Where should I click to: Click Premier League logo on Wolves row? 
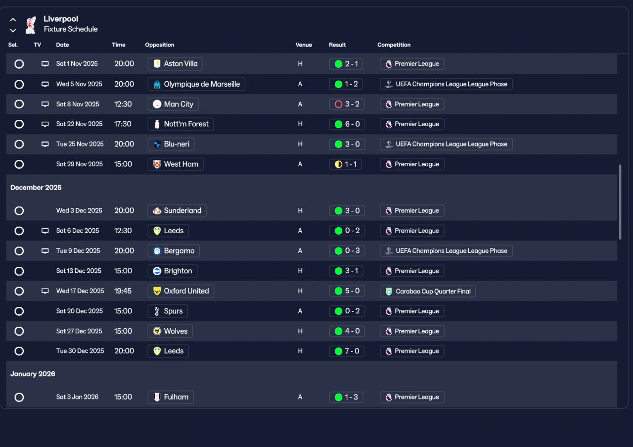pyautogui.click(x=389, y=331)
